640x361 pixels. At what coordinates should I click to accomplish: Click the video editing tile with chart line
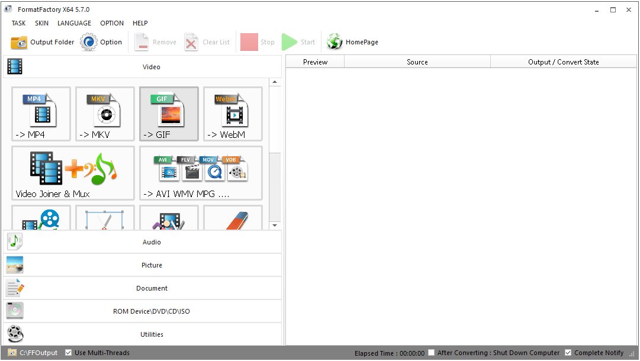pyautogui.click(x=169, y=217)
